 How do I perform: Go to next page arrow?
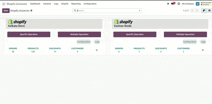pos(197,11)
